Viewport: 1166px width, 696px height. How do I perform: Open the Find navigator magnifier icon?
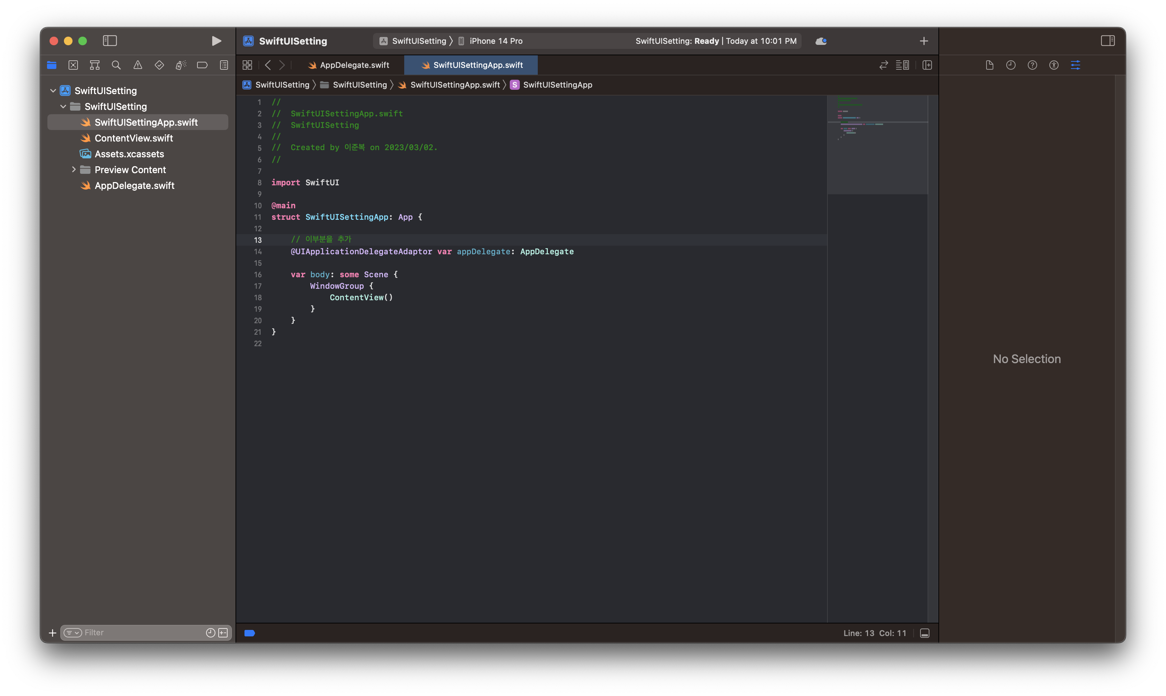[x=116, y=65]
